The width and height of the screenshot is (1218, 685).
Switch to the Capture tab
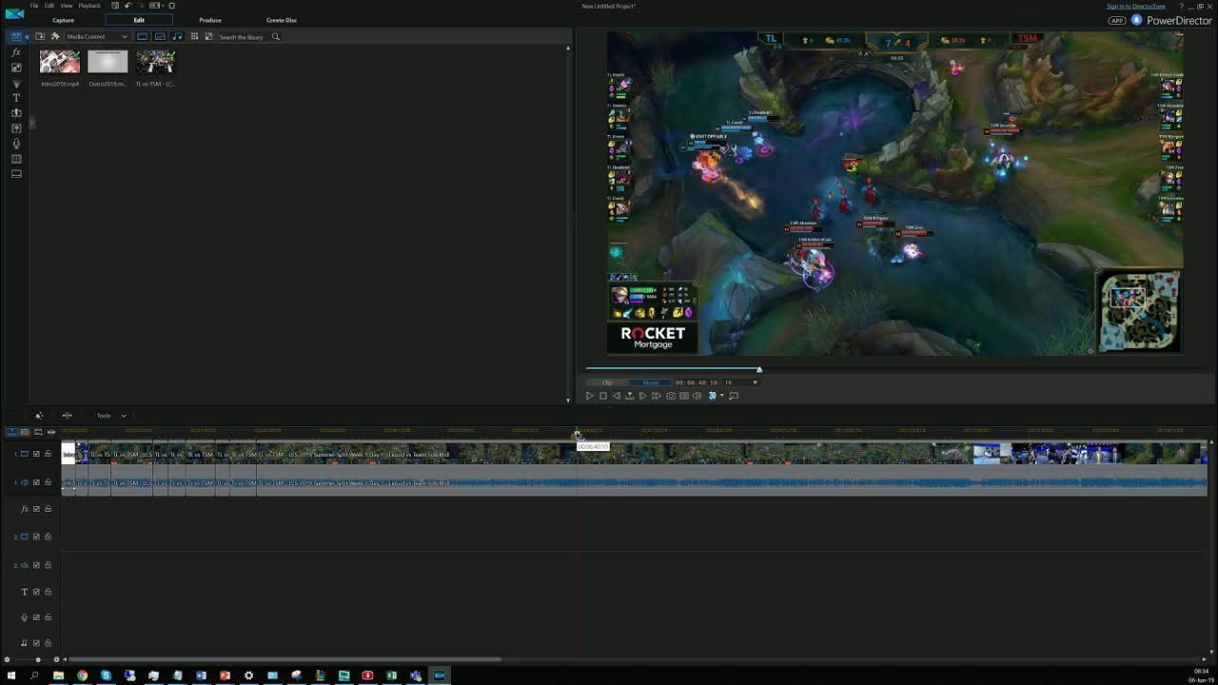point(63,20)
